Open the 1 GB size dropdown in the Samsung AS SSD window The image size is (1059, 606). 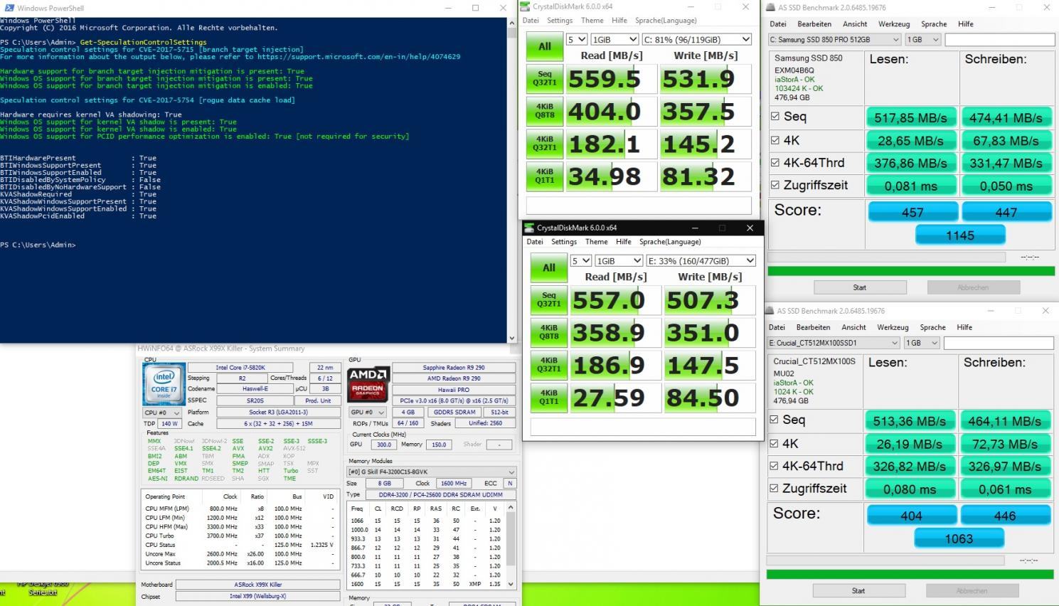pyautogui.click(x=922, y=40)
